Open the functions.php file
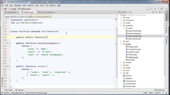 click(130, 86)
